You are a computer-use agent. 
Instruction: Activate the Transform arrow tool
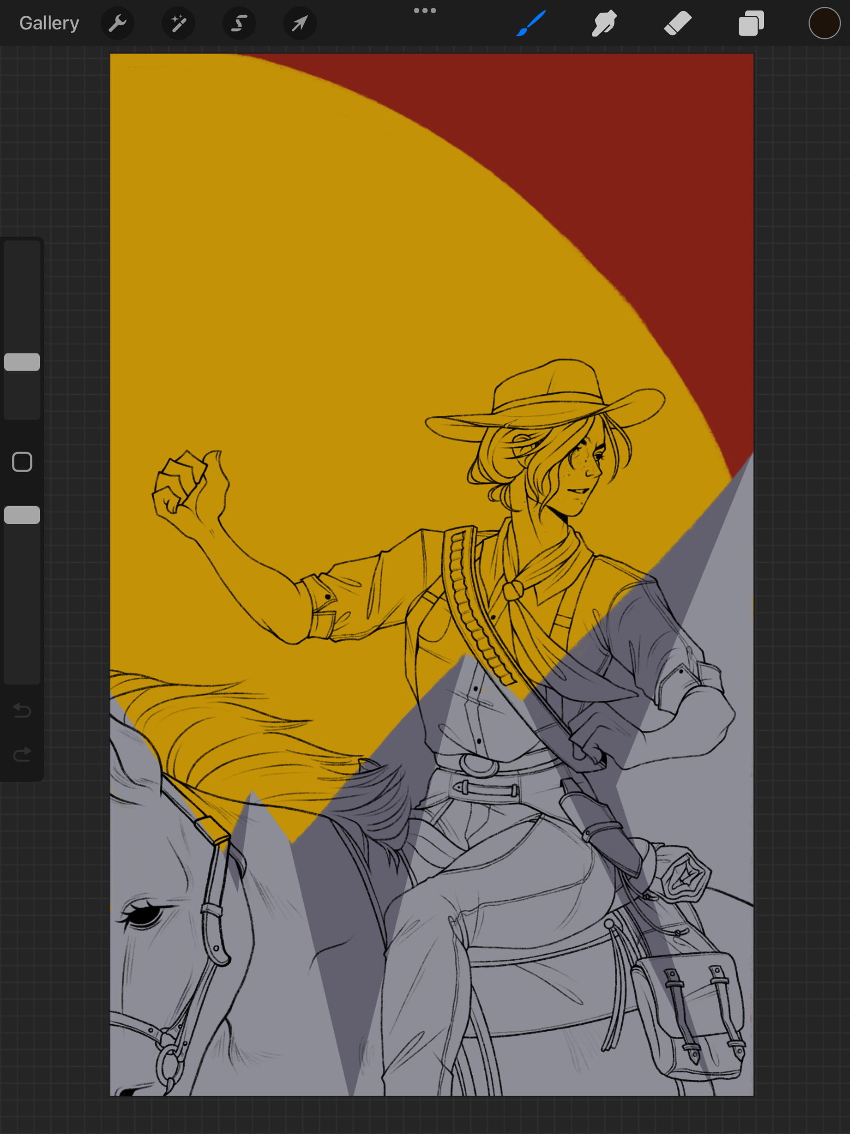pos(300,23)
